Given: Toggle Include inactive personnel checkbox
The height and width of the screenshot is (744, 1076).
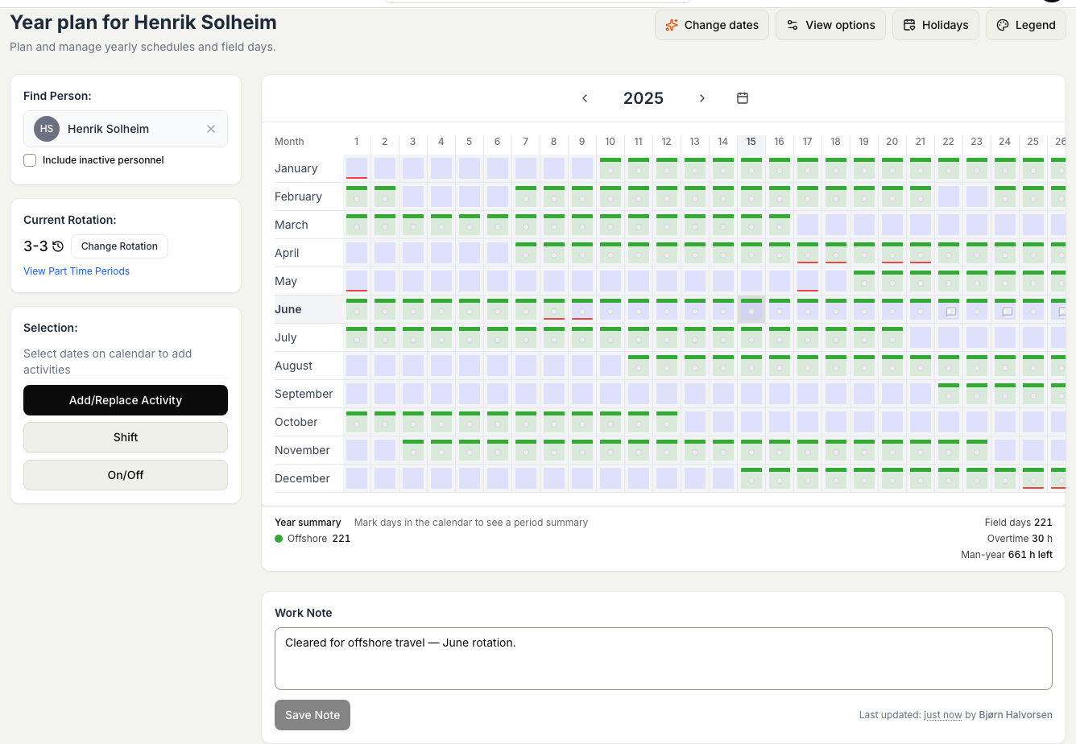Looking at the screenshot, I should click(x=30, y=160).
